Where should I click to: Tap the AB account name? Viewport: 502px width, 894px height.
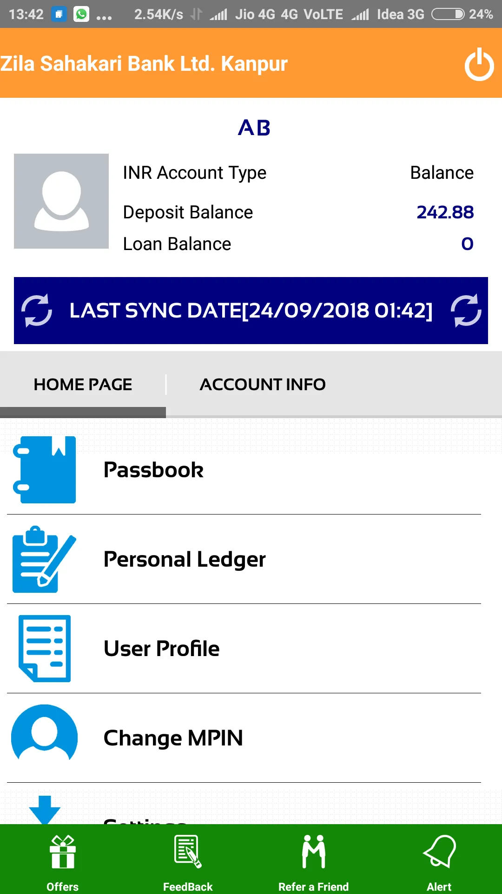point(254,128)
